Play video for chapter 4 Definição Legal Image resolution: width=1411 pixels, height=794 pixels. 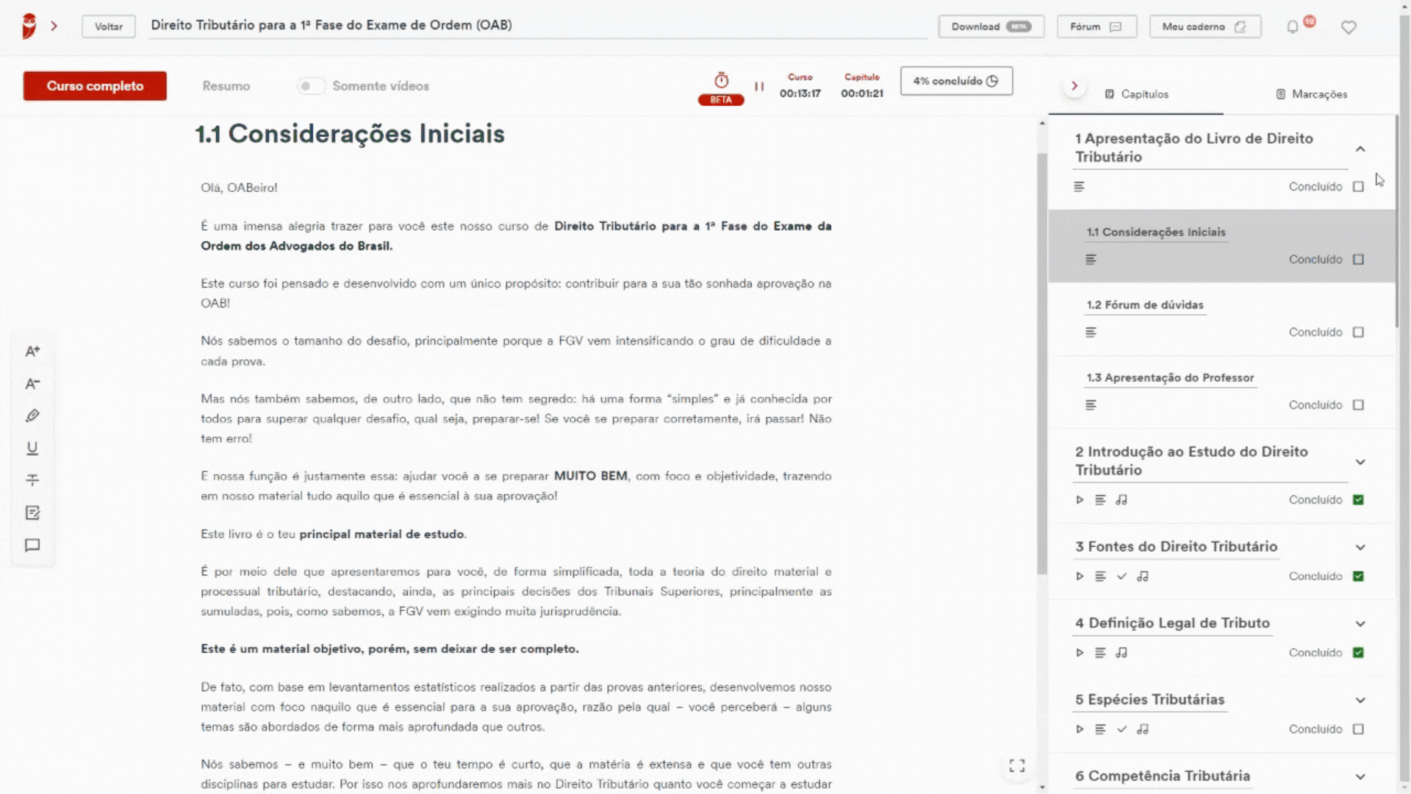click(1080, 653)
